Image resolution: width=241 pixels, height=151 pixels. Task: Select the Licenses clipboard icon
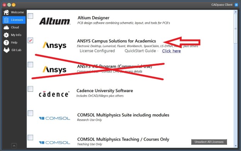pos(6,20)
